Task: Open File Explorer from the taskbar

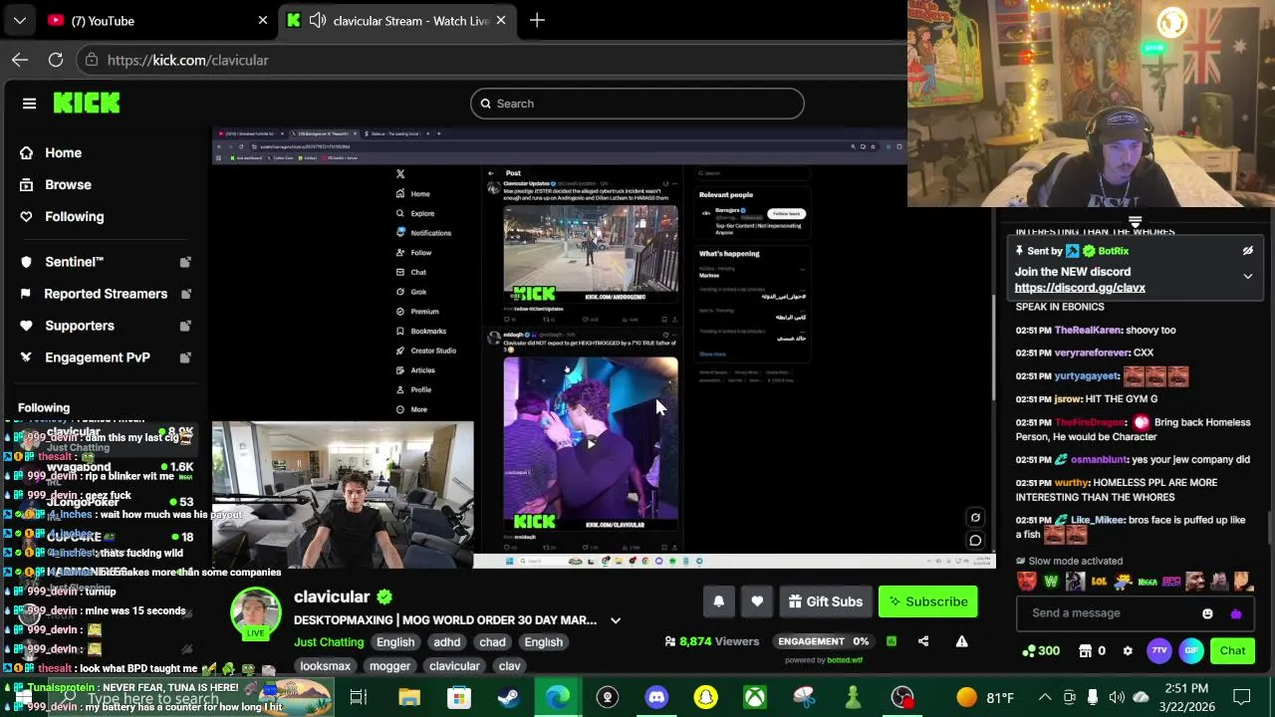Action: click(409, 697)
